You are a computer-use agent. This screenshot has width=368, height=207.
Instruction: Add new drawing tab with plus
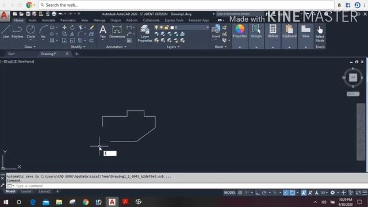[76, 54]
